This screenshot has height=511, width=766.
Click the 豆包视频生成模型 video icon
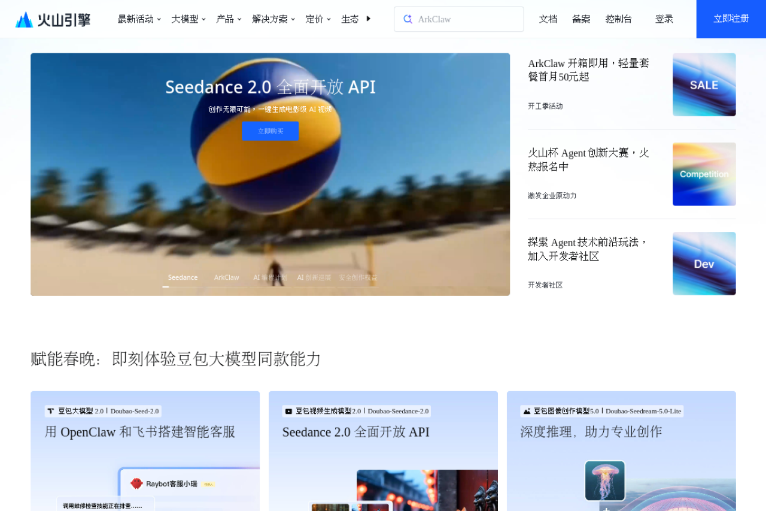pyautogui.click(x=288, y=411)
